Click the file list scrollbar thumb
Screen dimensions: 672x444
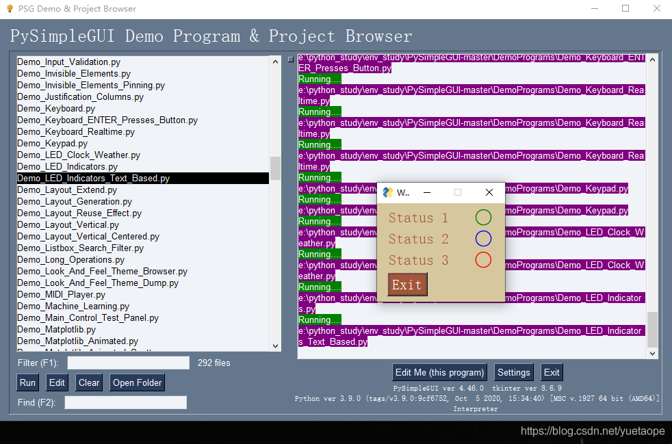click(x=276, y=168)
